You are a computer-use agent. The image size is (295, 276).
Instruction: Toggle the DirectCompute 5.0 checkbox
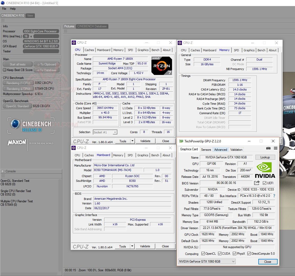click(x=249, y=254)
